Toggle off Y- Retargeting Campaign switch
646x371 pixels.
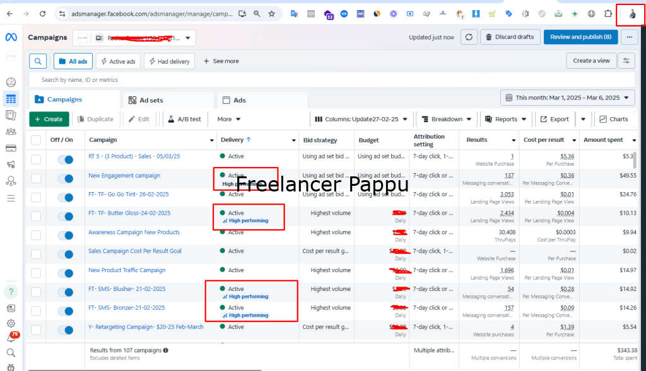[x=65, y=330]
